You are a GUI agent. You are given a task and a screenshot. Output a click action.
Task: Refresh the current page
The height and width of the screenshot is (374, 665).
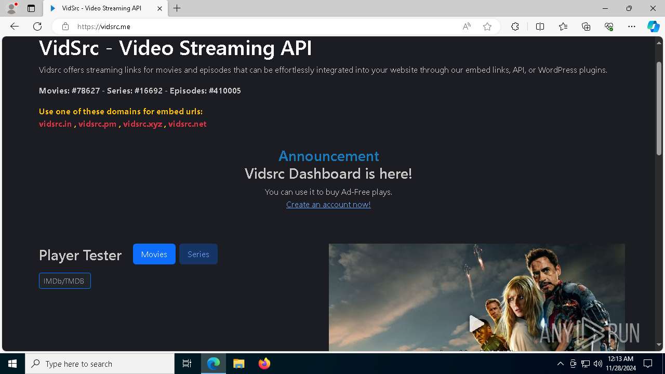tap(37, 26)
